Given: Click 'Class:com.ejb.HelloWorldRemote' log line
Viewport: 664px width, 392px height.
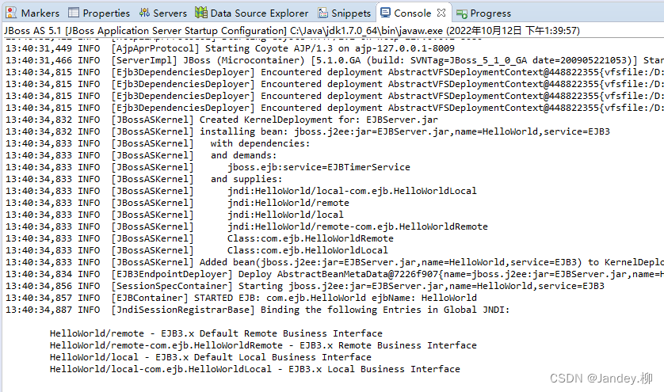Looking at the screenshot, I should (200, 238).
